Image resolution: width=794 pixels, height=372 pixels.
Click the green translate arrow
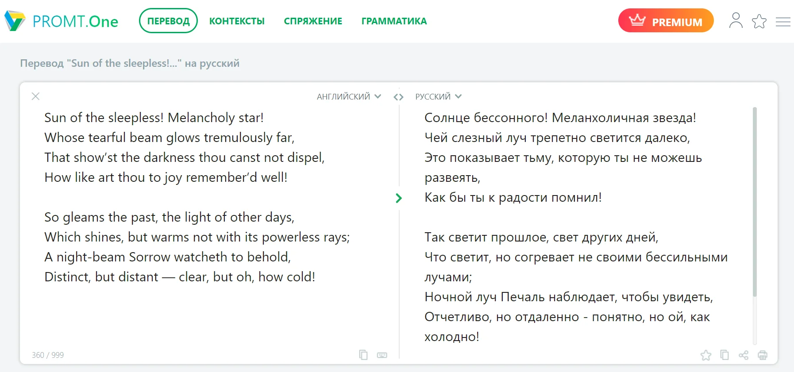pyautogui.click(x=399, y=198)
